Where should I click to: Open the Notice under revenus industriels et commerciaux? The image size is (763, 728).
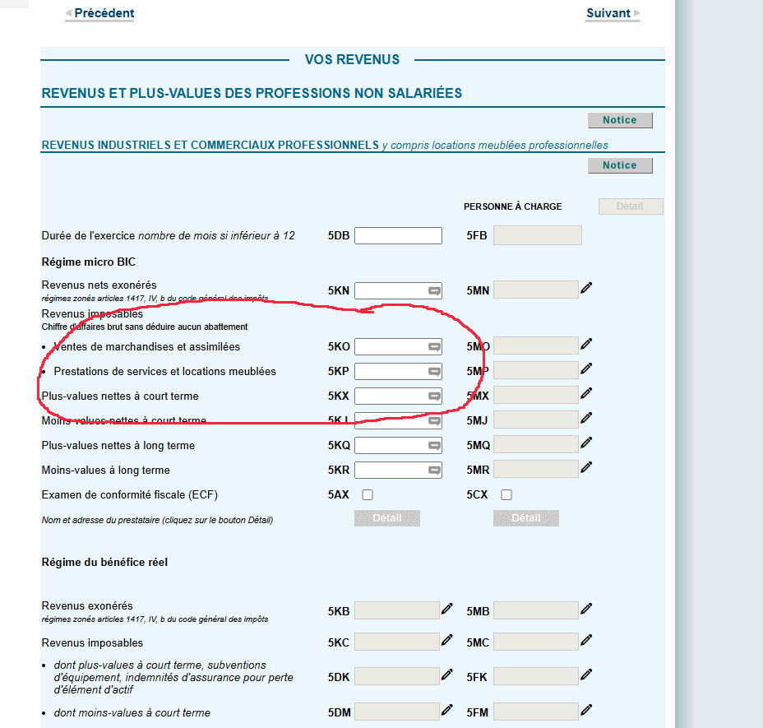pyautogui.click(x=620, y=165)
